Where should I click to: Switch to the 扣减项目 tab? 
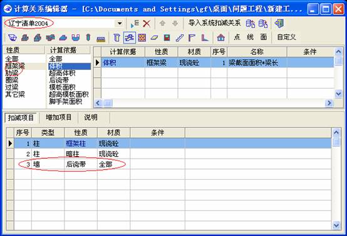(x=21, y=117)
